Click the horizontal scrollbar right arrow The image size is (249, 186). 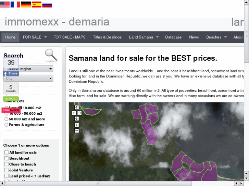(241, 184)
